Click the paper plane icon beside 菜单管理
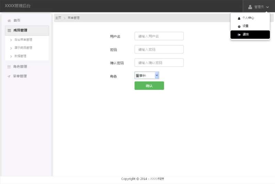The width and height of the screenshot is (275, 184). pyautogui.click(x=9, y=76)
